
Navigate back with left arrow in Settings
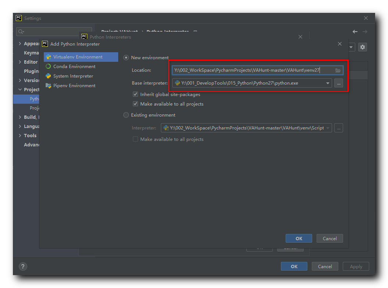[x=355, y=32]
